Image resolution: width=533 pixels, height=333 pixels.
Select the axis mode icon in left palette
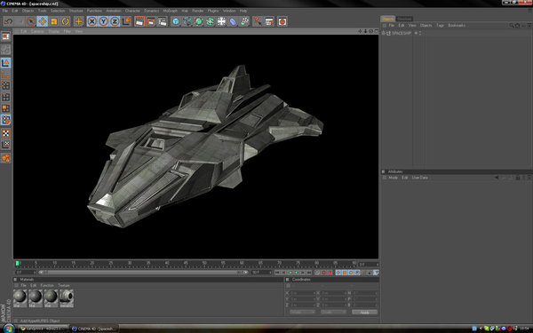(x=5, y=75)
